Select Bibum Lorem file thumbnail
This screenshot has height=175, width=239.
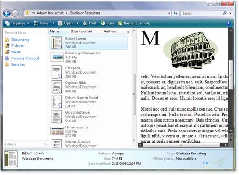tap(57, 42)
